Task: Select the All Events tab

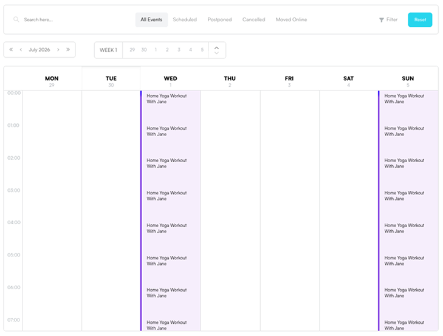Action: point(151,19)
